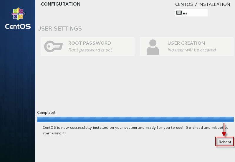This screenshot has height=162, width=235.
Task: Open Root Password settings via key icon
Action: tap(53, 46)
